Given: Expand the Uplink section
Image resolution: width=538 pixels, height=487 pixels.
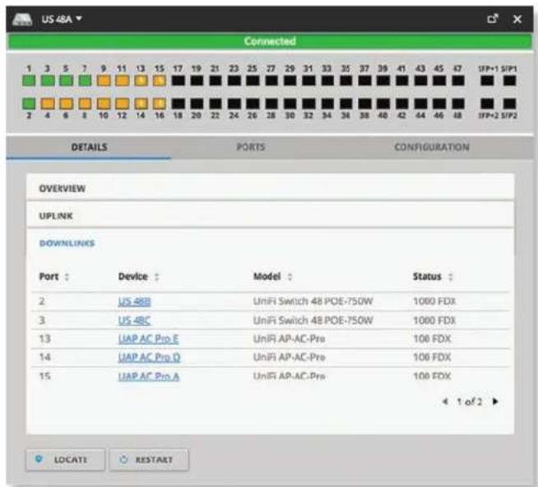Looking at the screenshot, I should pos(271,216).
